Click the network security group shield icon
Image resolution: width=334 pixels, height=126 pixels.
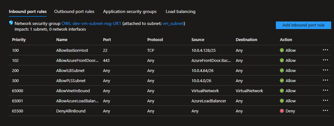[11, 23]
